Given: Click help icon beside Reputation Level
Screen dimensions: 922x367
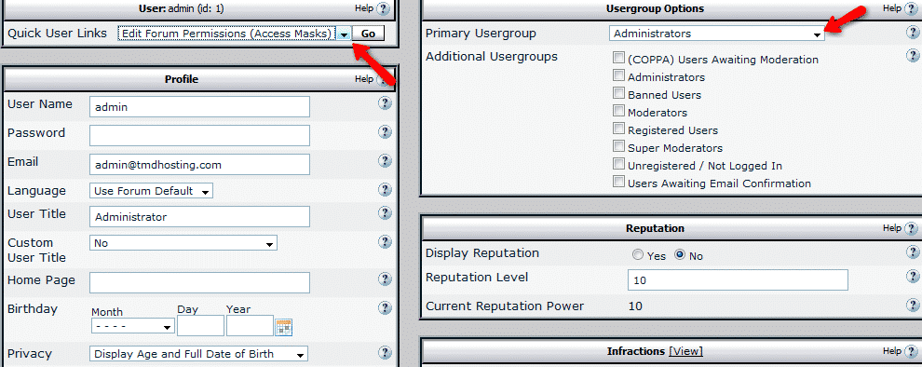Looking at the screenshot, I should point(913,276).
